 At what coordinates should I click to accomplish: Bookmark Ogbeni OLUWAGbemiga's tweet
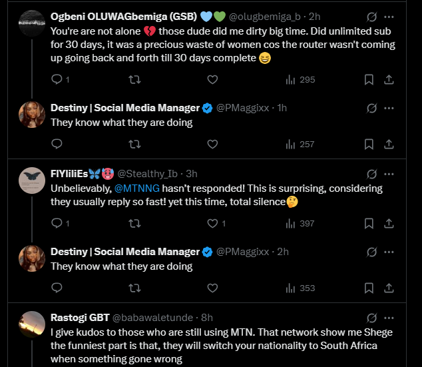tap(369, 80)
